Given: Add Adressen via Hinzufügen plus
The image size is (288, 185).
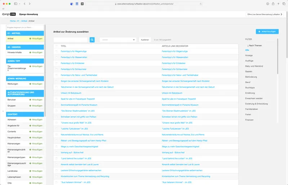Looking at the screenshot, I should (x=36, y=119).
